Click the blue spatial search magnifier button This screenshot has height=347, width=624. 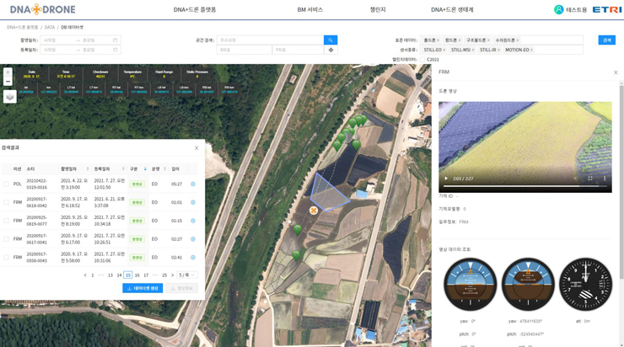click(331, 40)
